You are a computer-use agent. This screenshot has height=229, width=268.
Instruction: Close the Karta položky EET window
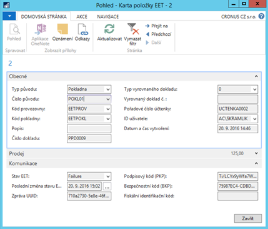point(257,4)
